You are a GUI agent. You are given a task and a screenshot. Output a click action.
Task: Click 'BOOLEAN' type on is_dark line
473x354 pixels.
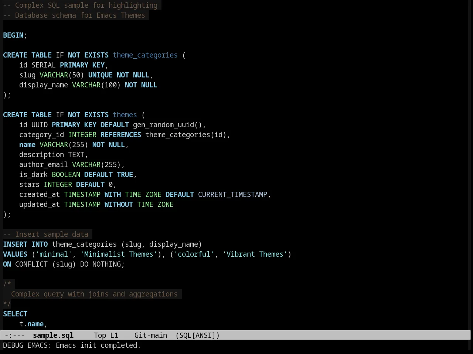coord(66,175)
